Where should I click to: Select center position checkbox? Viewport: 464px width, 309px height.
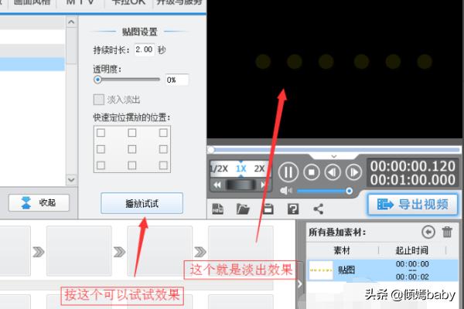click(132, 149)
